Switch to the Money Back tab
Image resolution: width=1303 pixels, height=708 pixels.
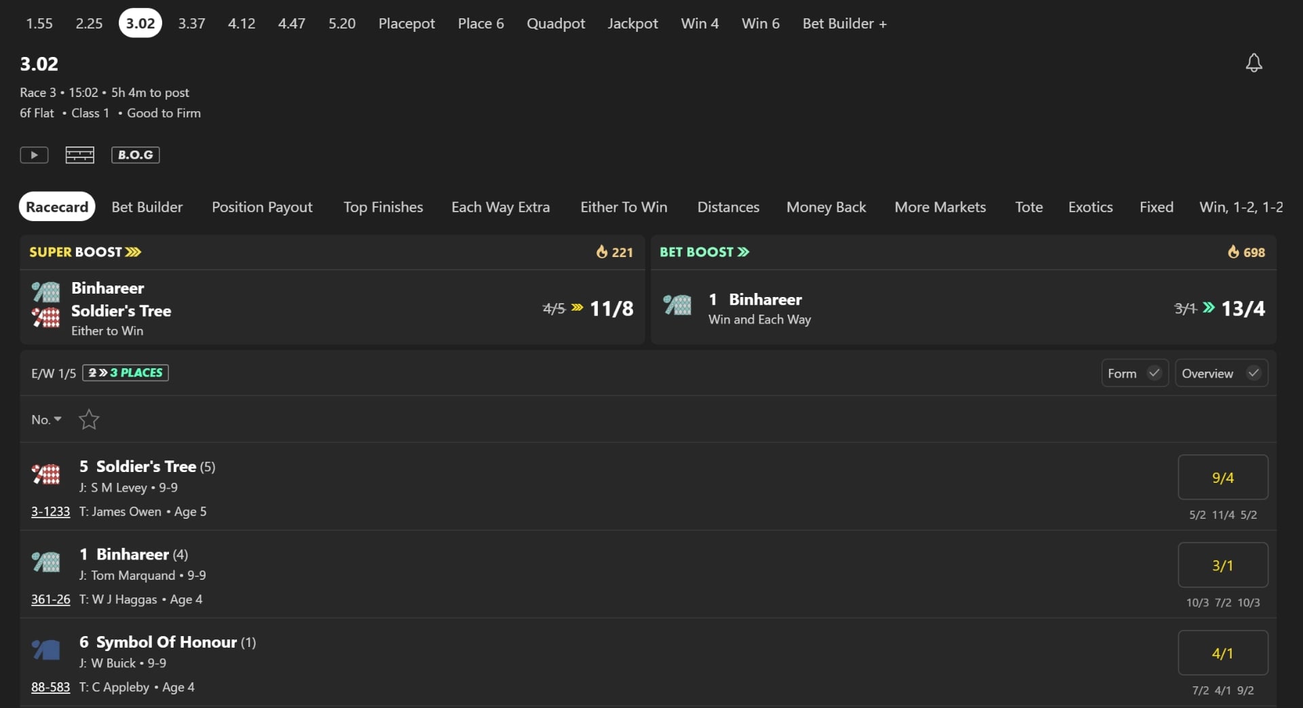pyautogui.click(x=826, y=207)
